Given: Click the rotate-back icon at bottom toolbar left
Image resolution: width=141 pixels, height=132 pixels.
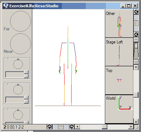Looking at the screenshot, I should point(50,127).
